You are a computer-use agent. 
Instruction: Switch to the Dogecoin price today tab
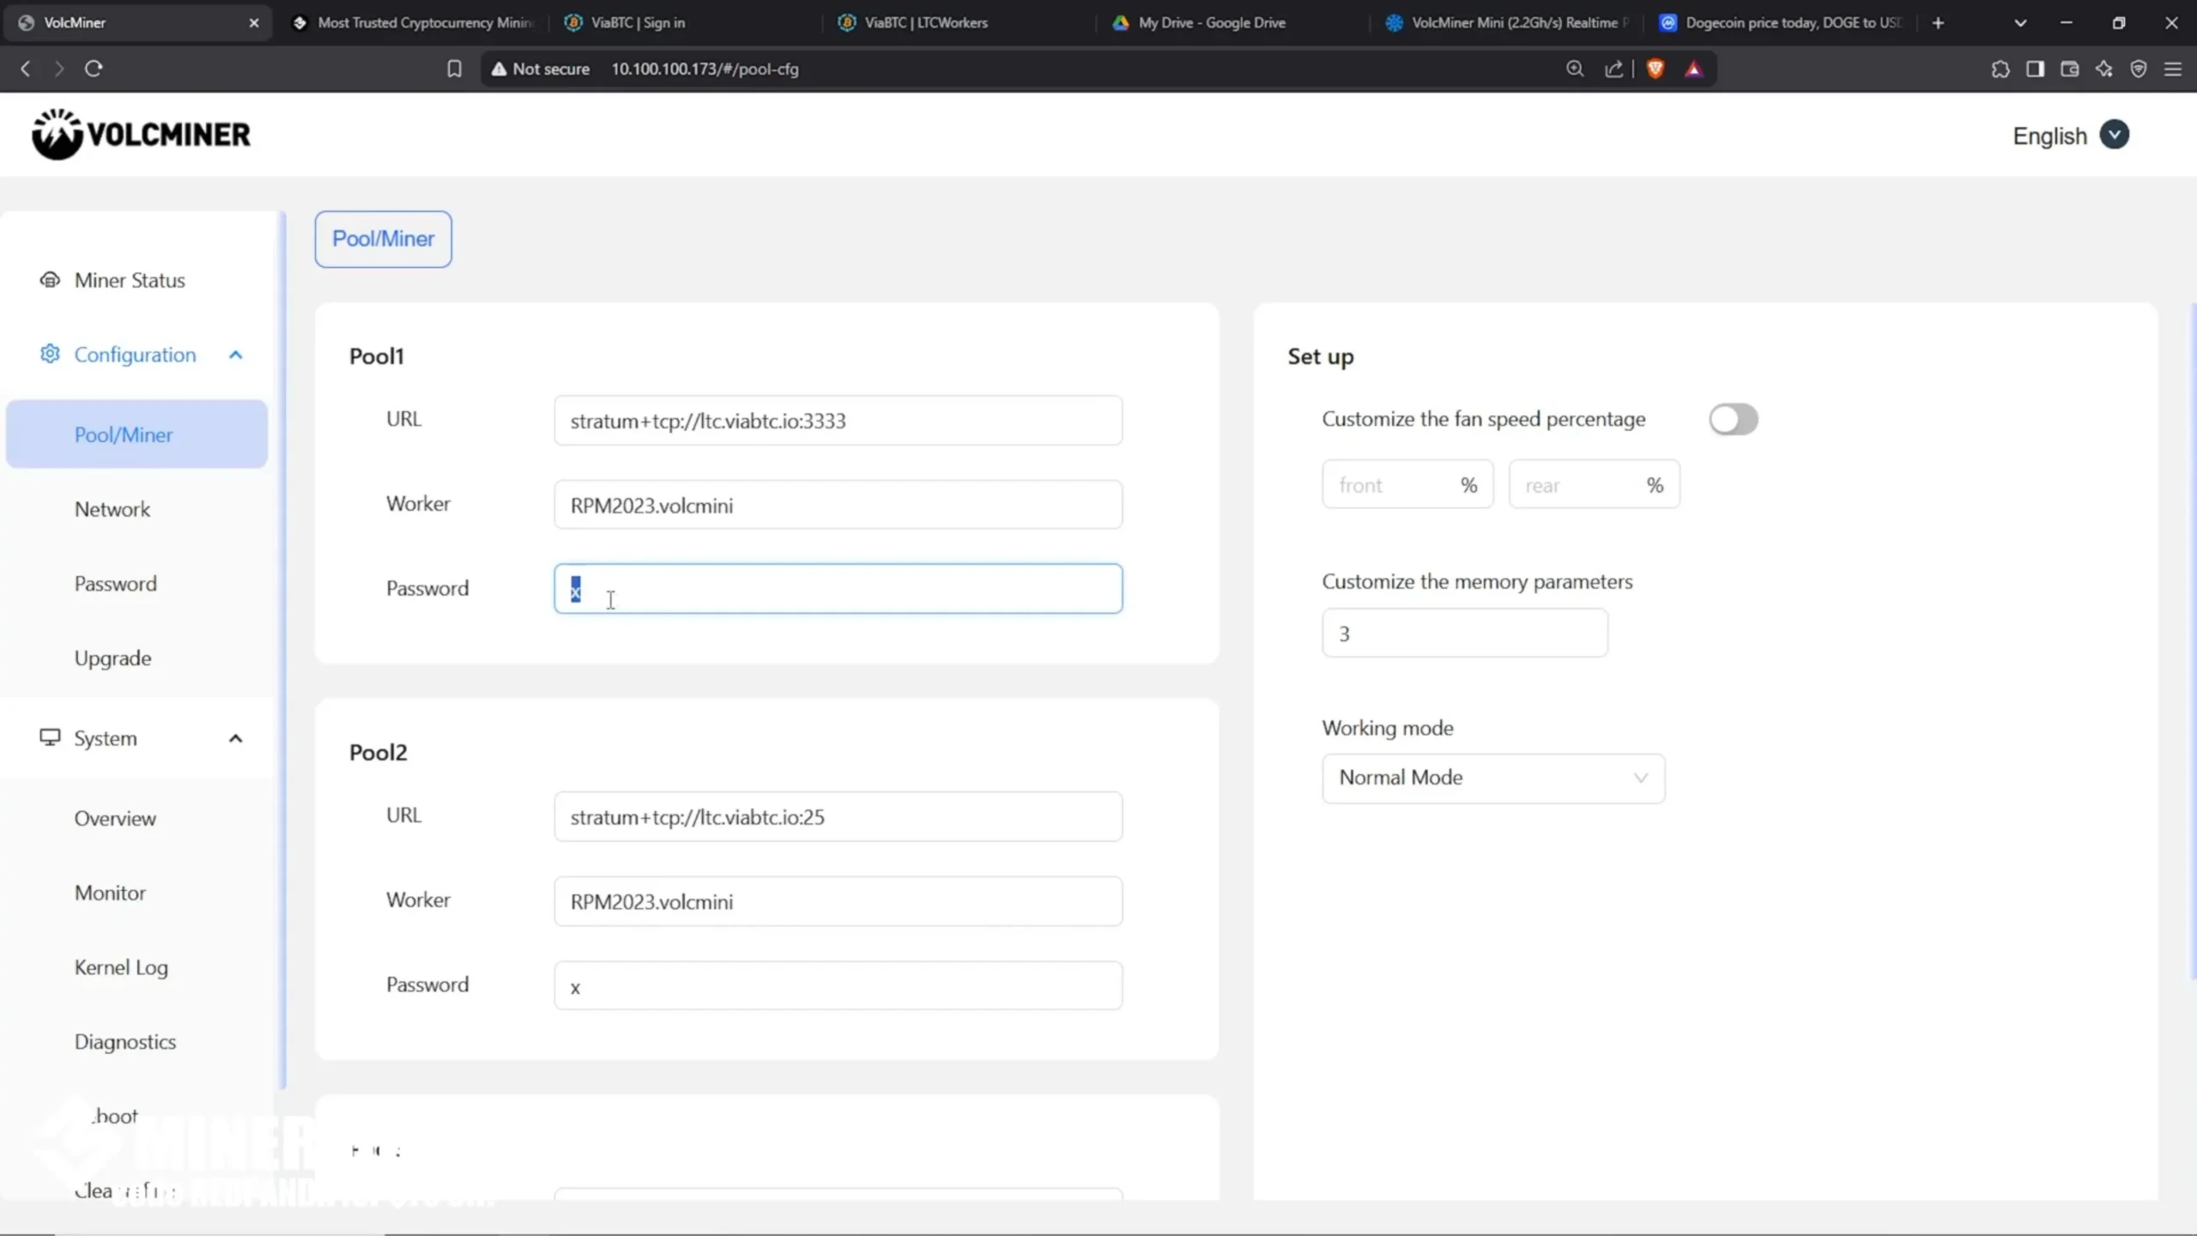(x=1782, y=23)
